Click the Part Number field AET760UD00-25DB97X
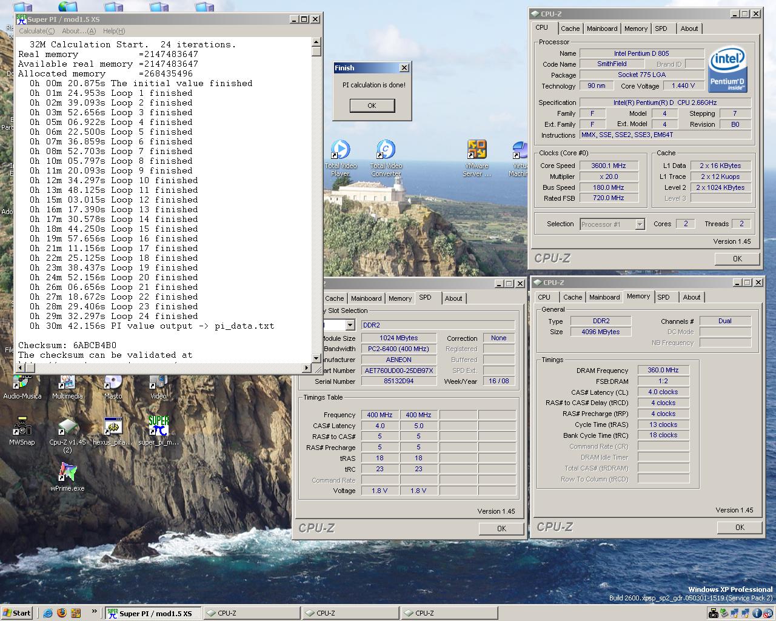 [x=398, y=371]
